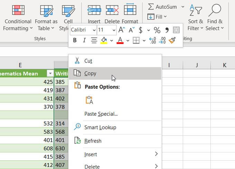Expand borders dropdown arrow

pos(144,40)
